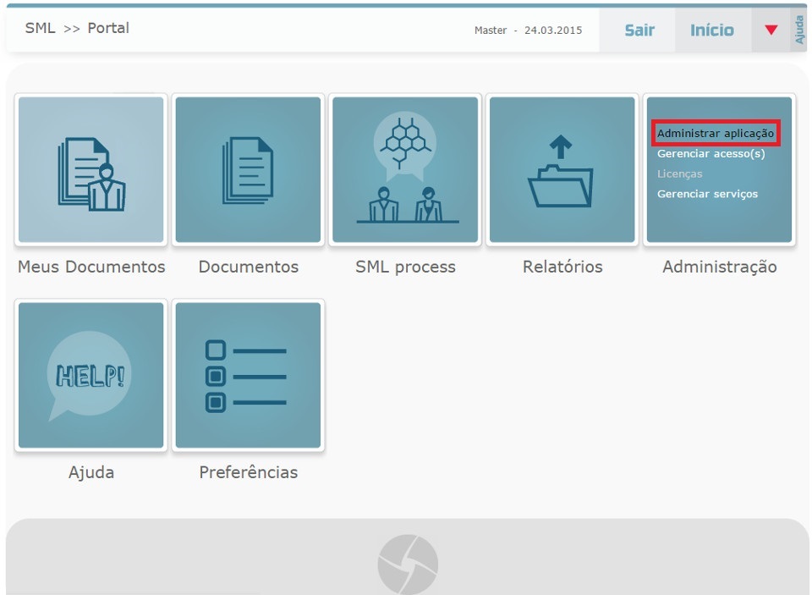Click the Documentos stacked pages icon
Image resolution: width=812 pixels, height=595 pixels.
pyautogui.click(x=248, y=170)
